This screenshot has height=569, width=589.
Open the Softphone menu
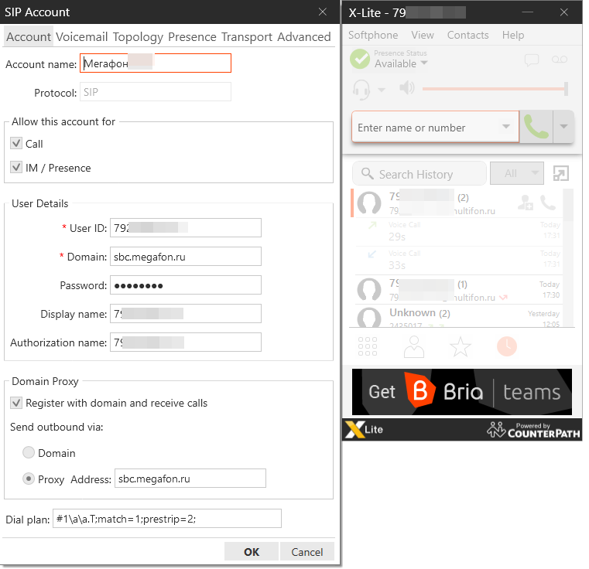click(x=373, y=35)
